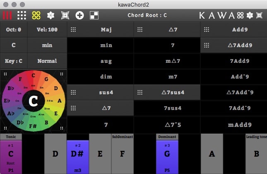The width and height of the screenshot is (267, 174).
Task: Click the red vertical bars icon
Action: pyautogui.click(x=7, y=15)
